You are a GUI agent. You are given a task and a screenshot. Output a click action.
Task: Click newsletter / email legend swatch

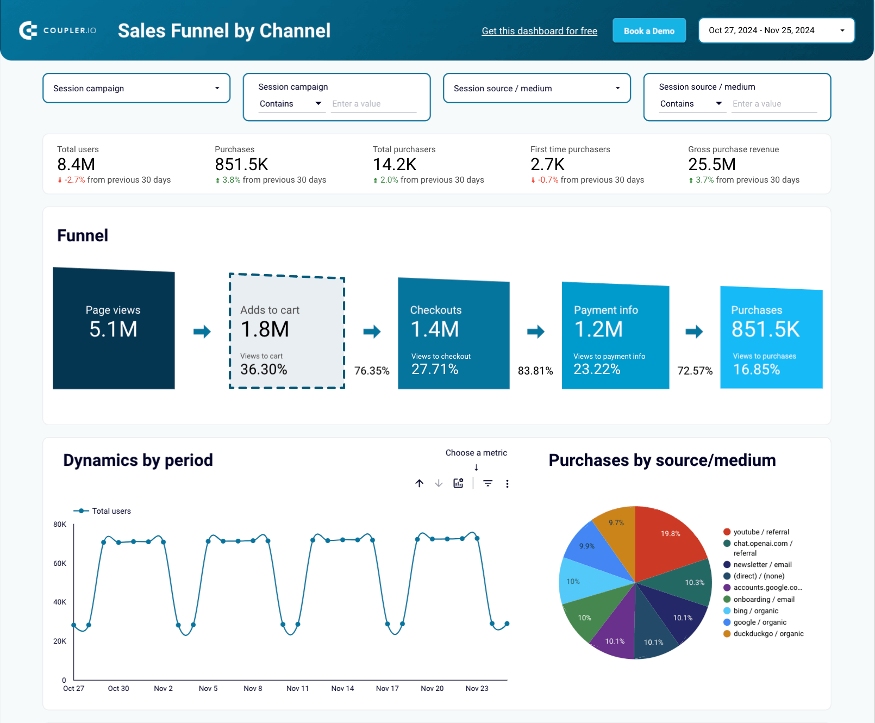coord(727,564)
